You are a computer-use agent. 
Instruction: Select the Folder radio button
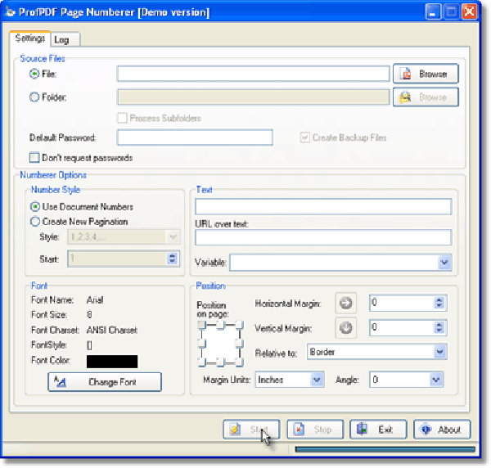tap(34, 97)
